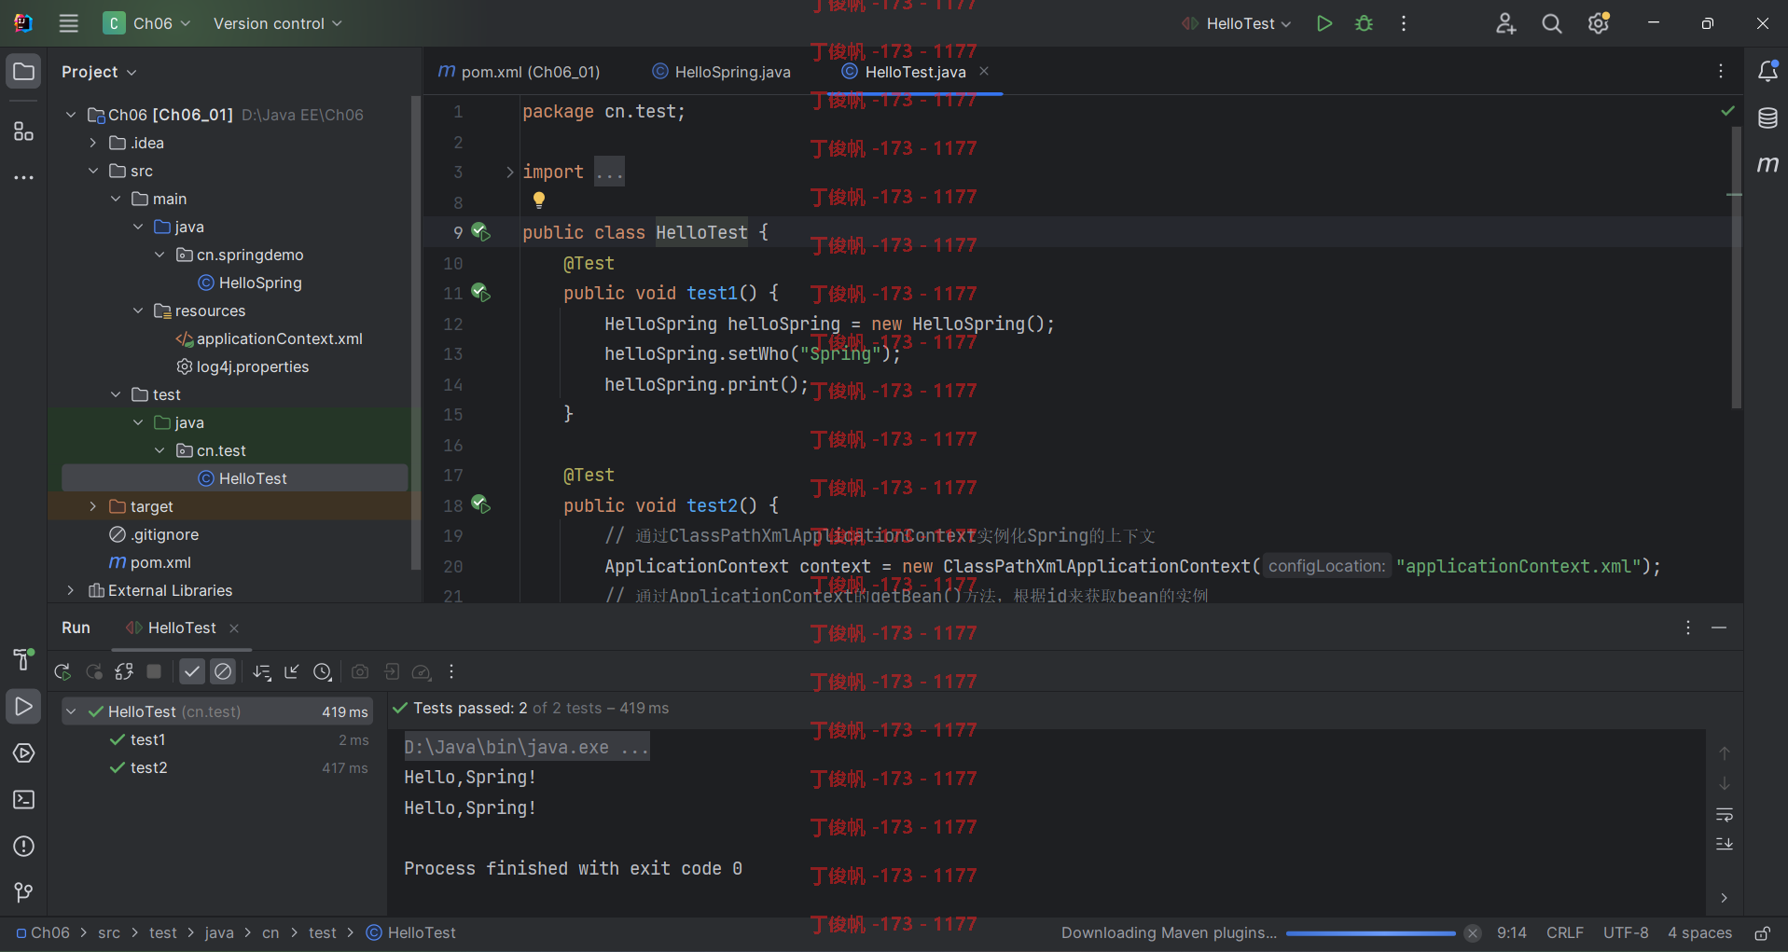Open the Git version control tool window
The height and width of the screenshot is (952, 1788).
tap(24, 893)
